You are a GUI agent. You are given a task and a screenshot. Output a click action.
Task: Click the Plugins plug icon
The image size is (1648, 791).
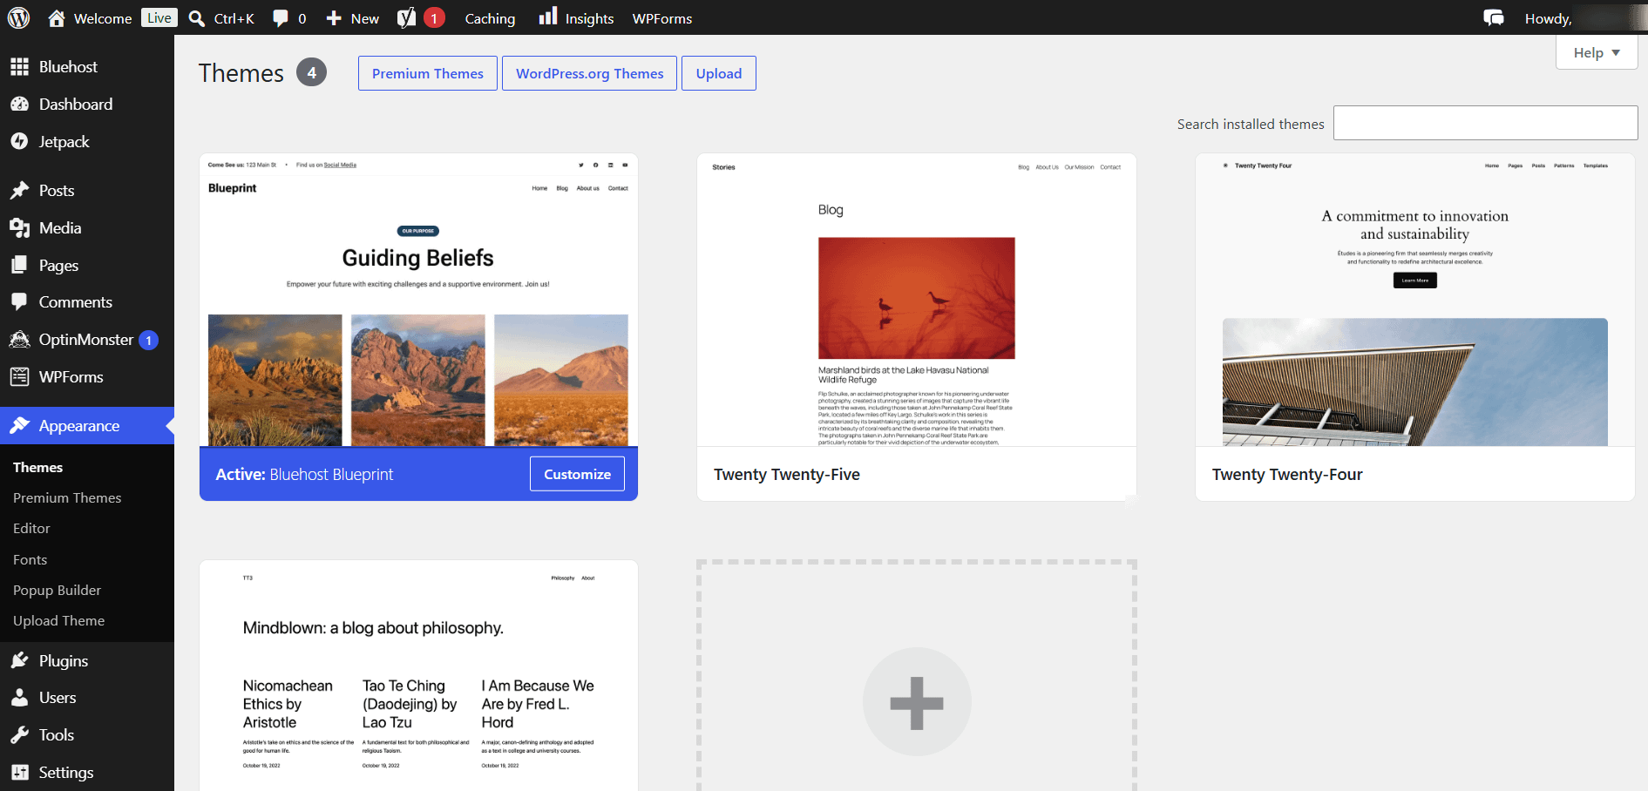pyautogui.click(x=19, y=660)
